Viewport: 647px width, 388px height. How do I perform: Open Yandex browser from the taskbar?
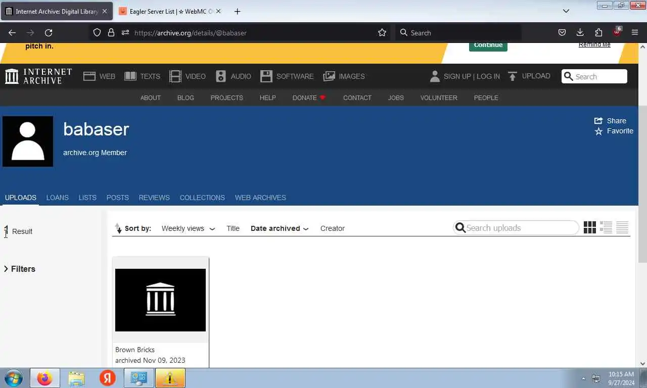(107, 378)
